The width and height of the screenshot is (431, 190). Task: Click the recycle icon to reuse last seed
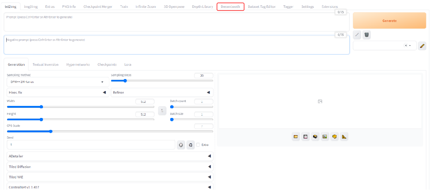pos(191,144)
